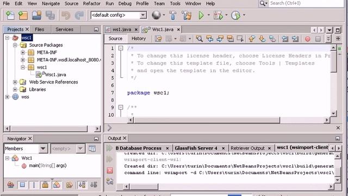Image resolution: width=348 pixels, height=196 pixels.
Task: Toggle Fully Qualified Names in Navigator
Action: point(69,185)
